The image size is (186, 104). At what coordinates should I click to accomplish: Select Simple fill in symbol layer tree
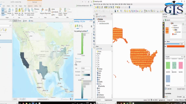pos(174,34)
